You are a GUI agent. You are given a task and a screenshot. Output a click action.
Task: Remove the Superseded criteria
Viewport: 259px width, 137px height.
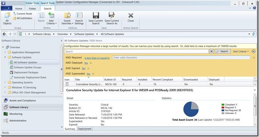coord(93,74)
